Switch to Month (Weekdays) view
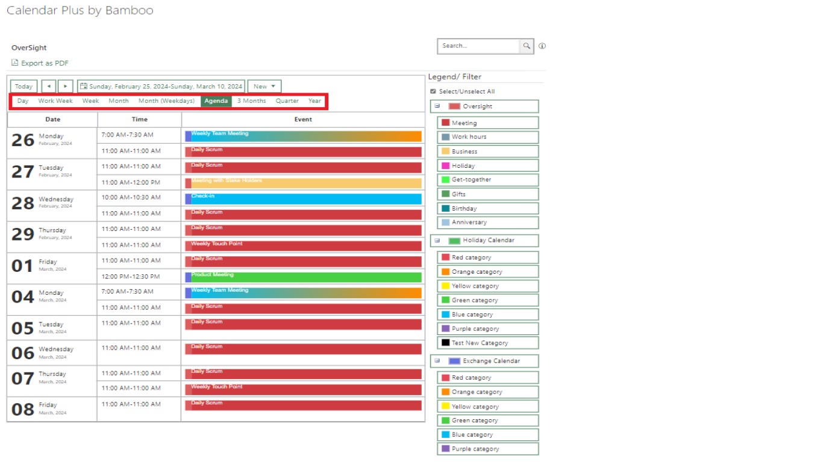Screen dimensions: 823x462 point(166,101)
